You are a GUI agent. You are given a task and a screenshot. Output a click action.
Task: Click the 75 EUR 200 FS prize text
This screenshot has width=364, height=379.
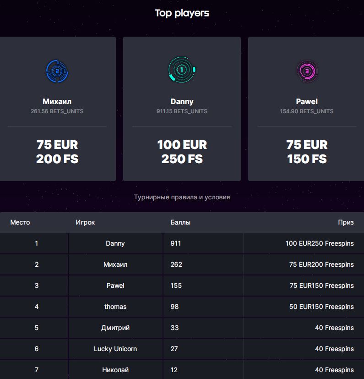pyautogui.click(x=57, y=152)
